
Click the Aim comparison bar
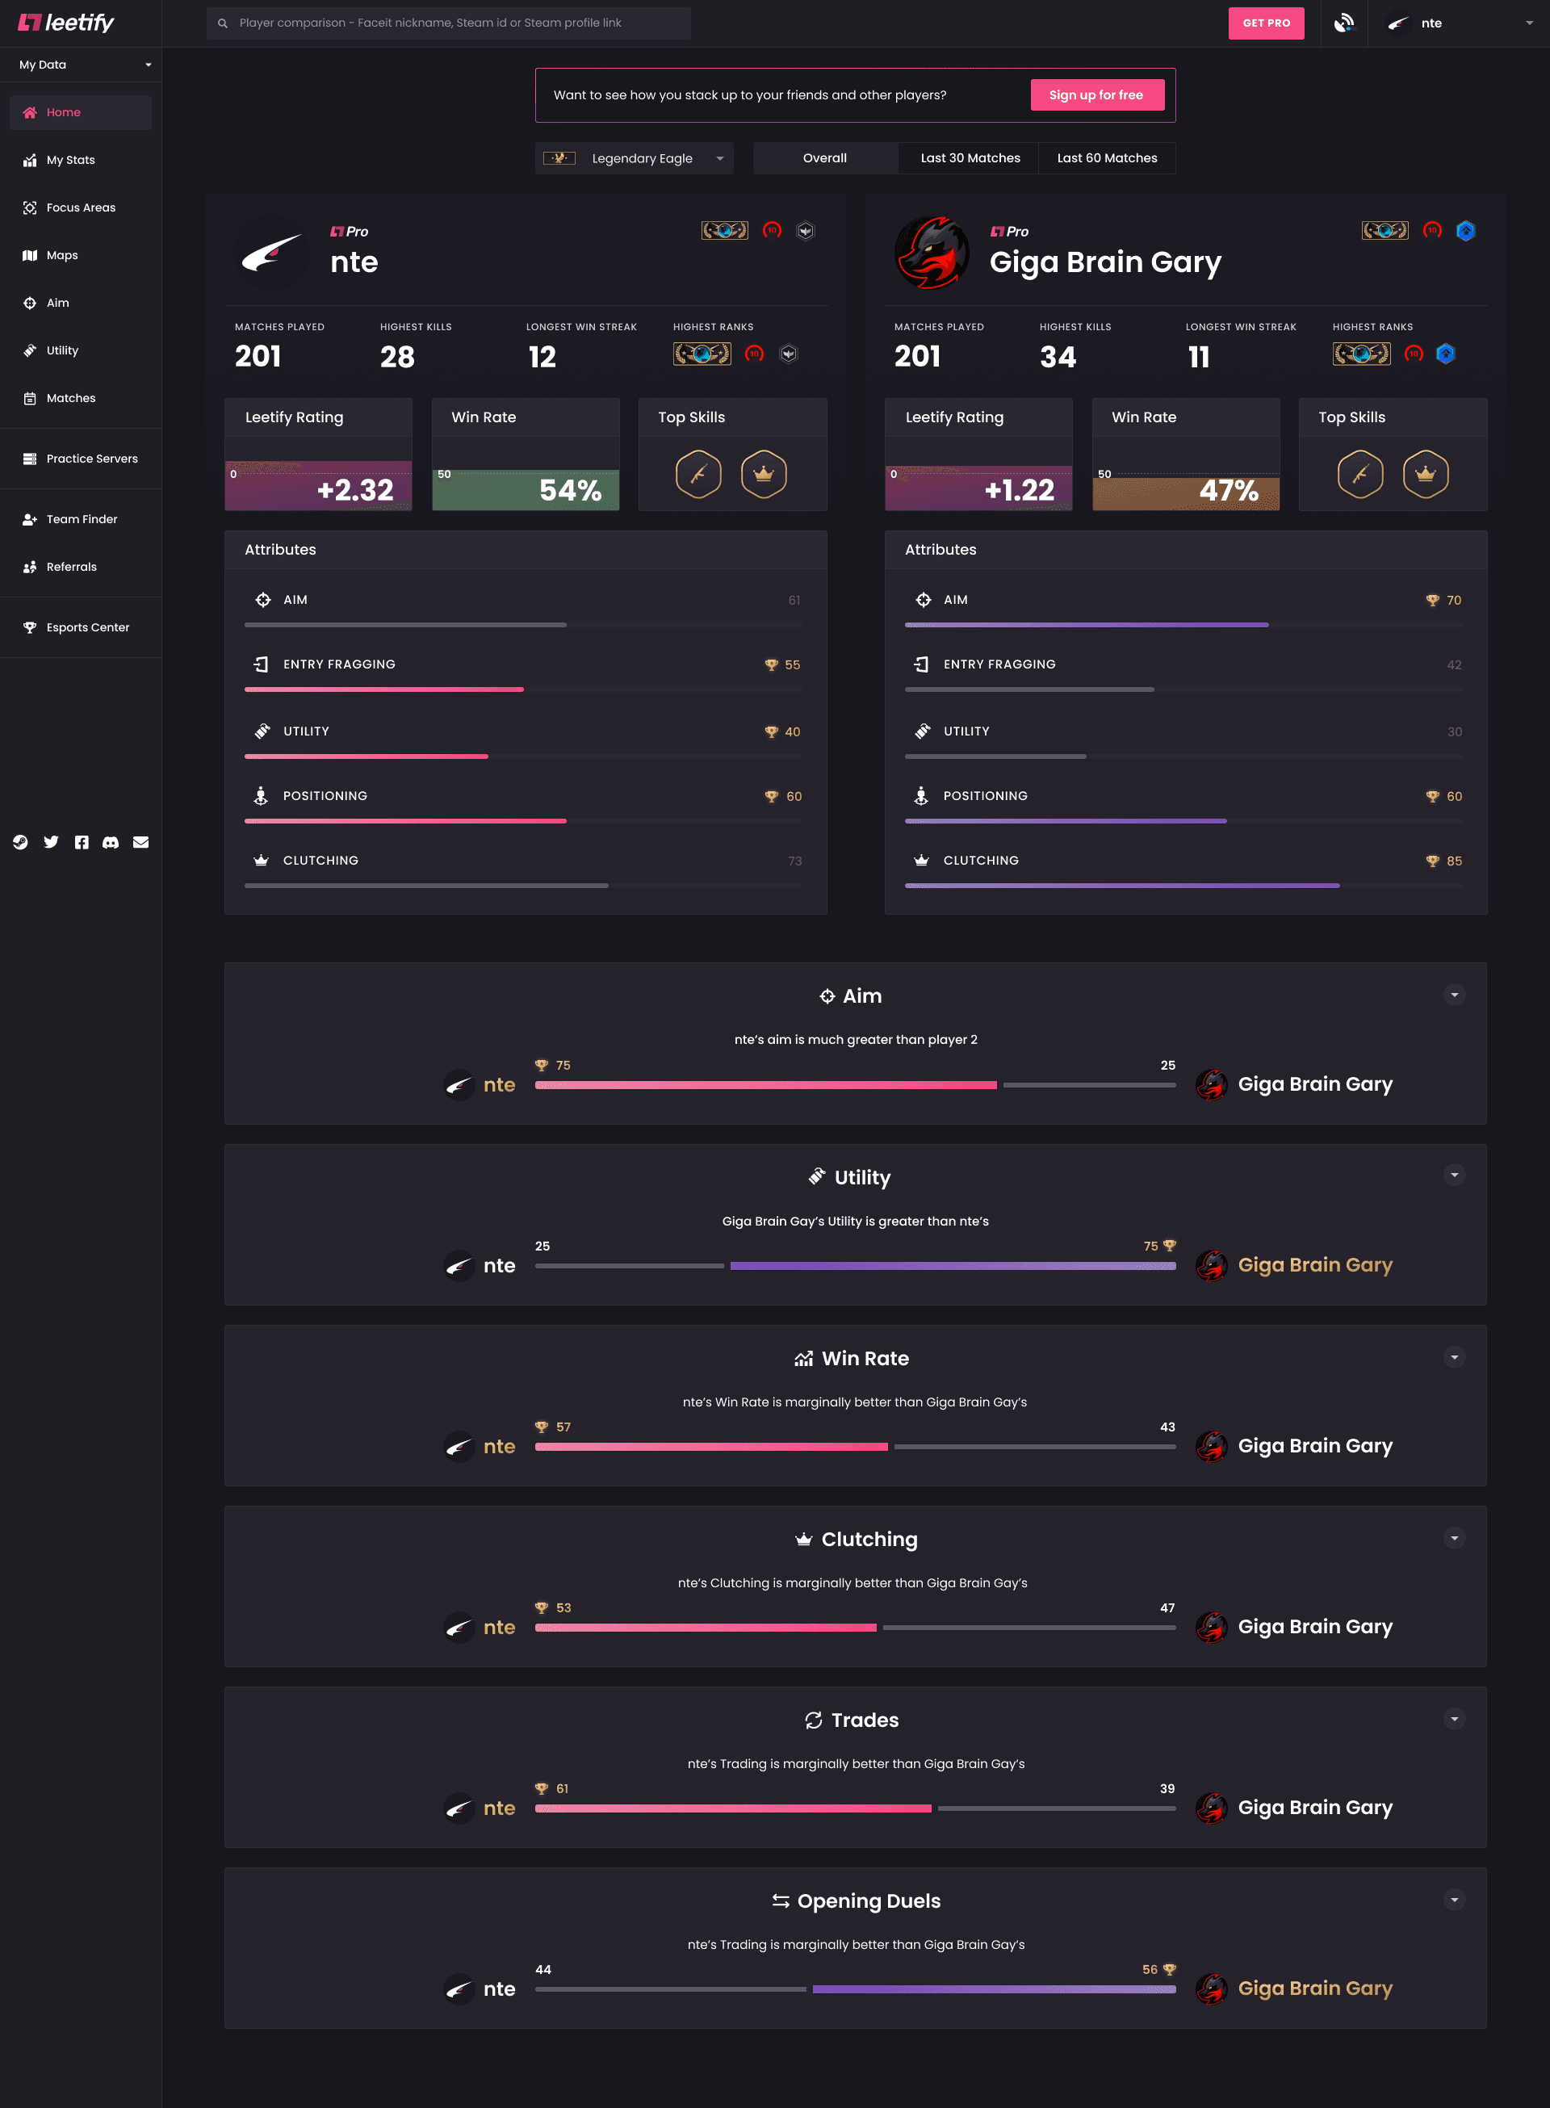pos(855,1084)
